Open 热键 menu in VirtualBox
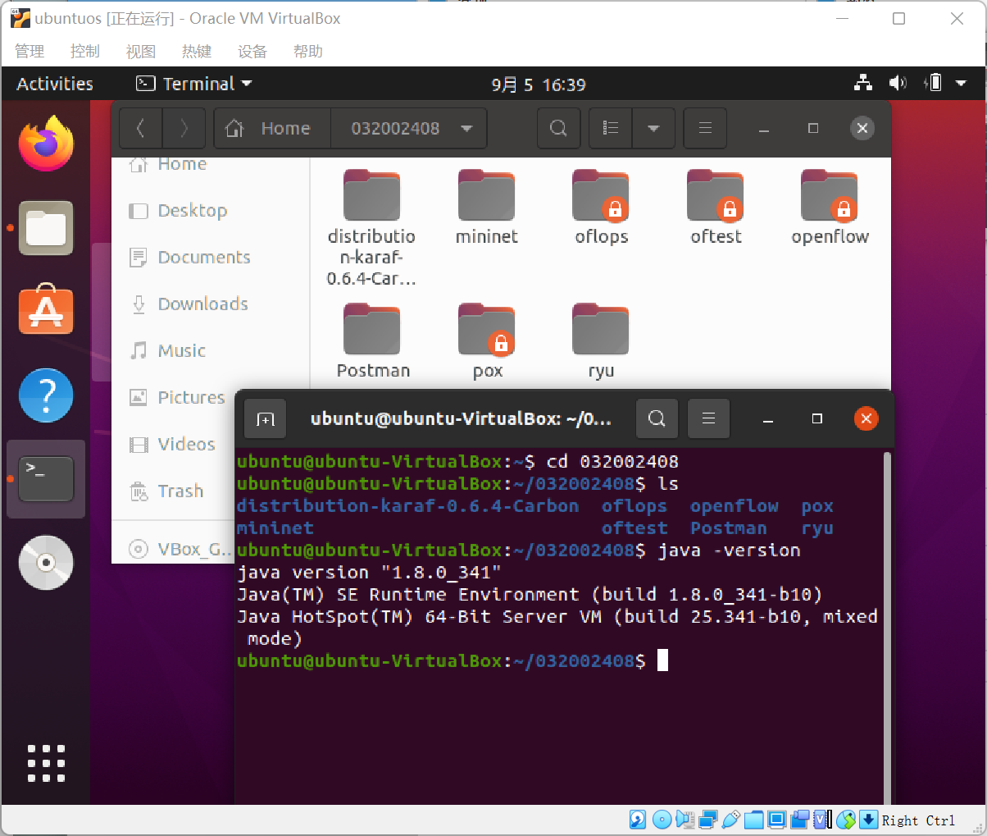The image size is (987, 836). click(196, 51)
